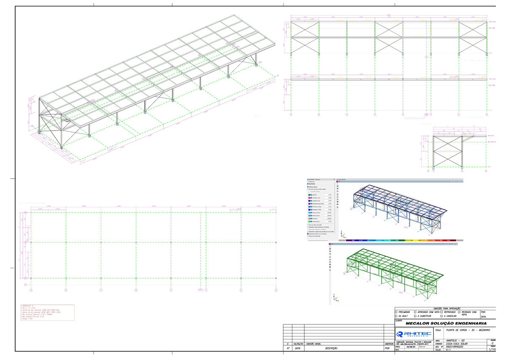This screenshot has height=357, width=506.
Task: Click red window icon of upper 3D view
Action: (337, 181)
